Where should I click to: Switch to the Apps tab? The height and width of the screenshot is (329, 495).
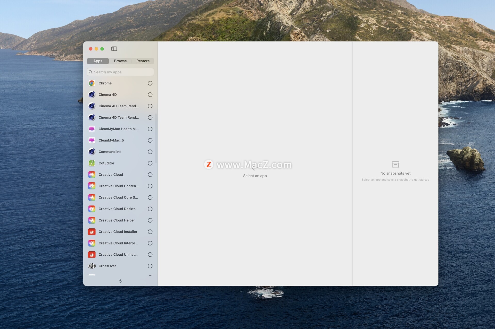pyautogui.click(x=98, y=61)
